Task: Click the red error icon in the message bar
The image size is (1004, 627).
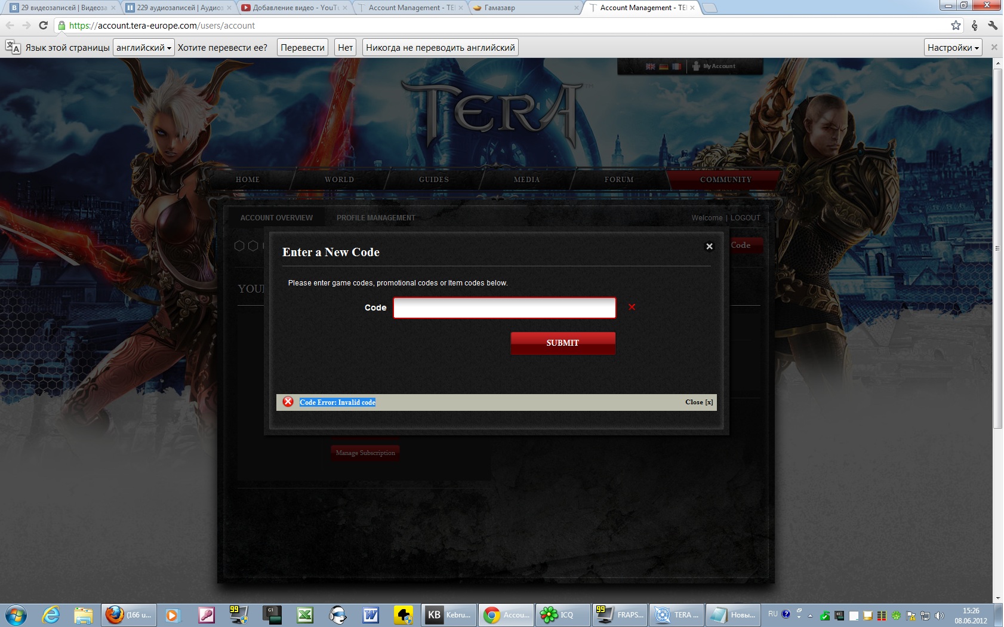Action: pyautogui.click(x=288, y=402)
